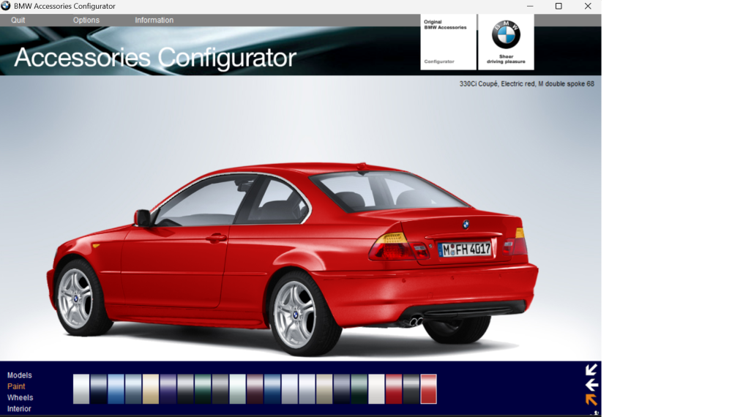Pick the cream beige paint swatch
This screenshot has height=417, width=732.
pos(151,389)
